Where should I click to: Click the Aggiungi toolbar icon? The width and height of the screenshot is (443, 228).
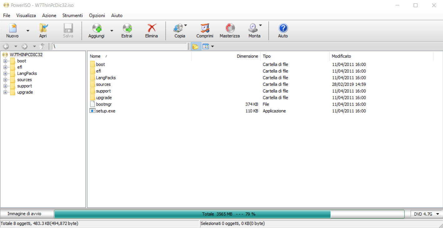pos(97,28)
